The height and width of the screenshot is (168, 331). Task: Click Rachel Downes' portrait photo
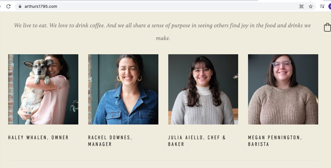coord(123,89)
